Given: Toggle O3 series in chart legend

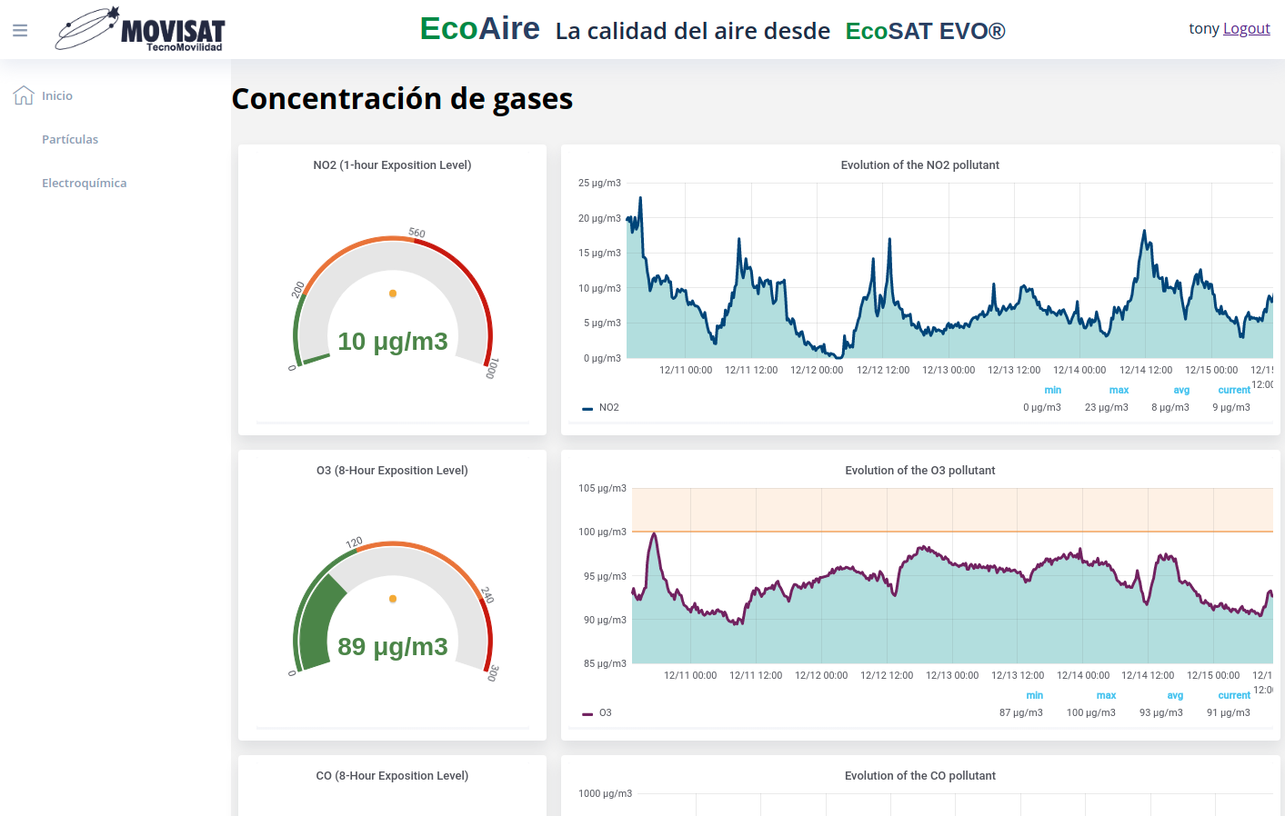Looking at the screenshot, I should coord(605,712).
